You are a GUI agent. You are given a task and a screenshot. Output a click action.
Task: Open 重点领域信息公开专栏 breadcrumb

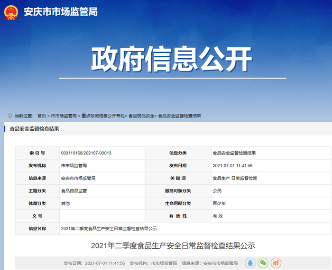(103, 116)
